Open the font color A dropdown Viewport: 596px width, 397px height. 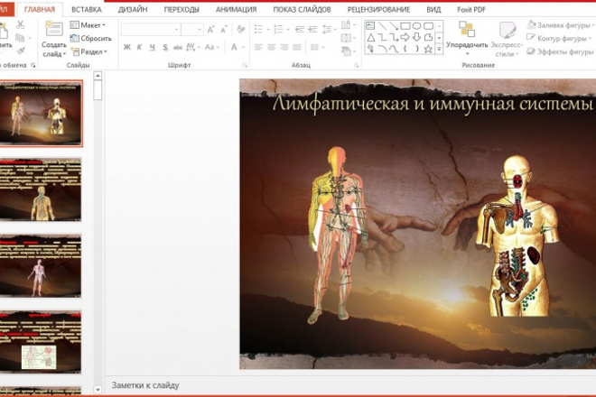[237, 47]
